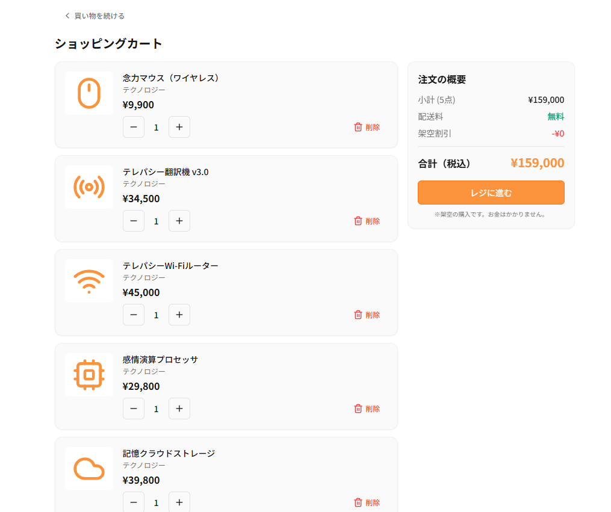Image resolution: width=611 pixels, height=512 pixels.
Task: Click the Wi-Fi icon of テレパシーWi-Fiルーター
Action: pos(88,280)
